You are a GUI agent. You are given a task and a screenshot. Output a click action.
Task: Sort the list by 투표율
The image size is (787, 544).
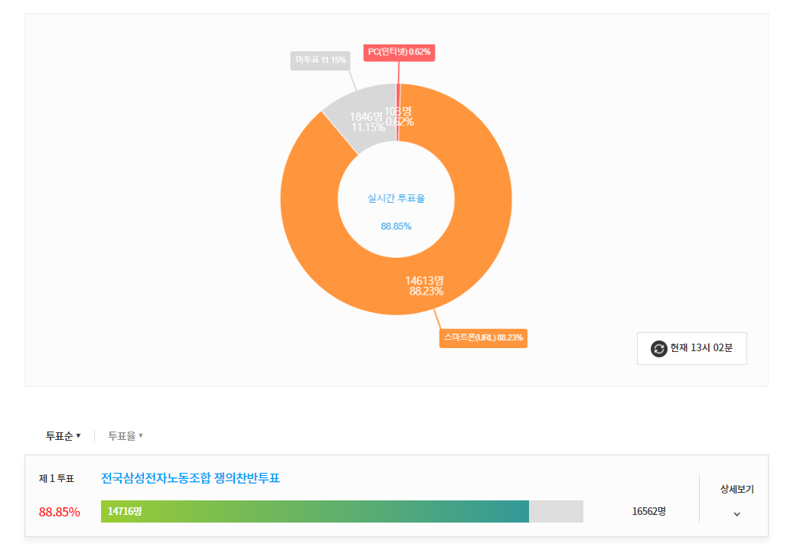pyautogui.click(x=125, y=436)
